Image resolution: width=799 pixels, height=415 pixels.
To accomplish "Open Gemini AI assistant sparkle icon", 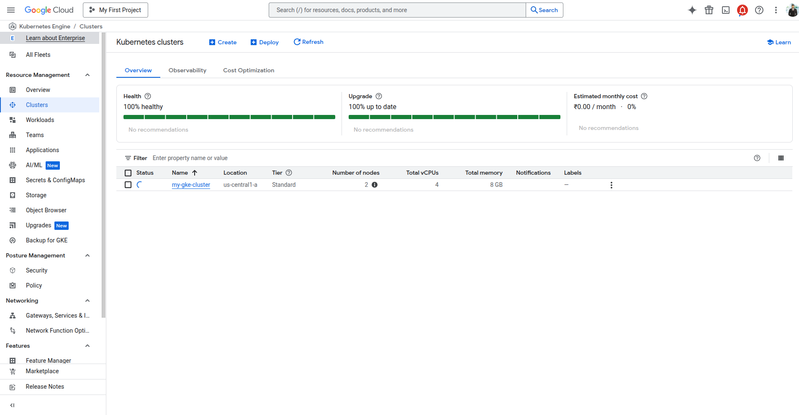I will (692, 10).
